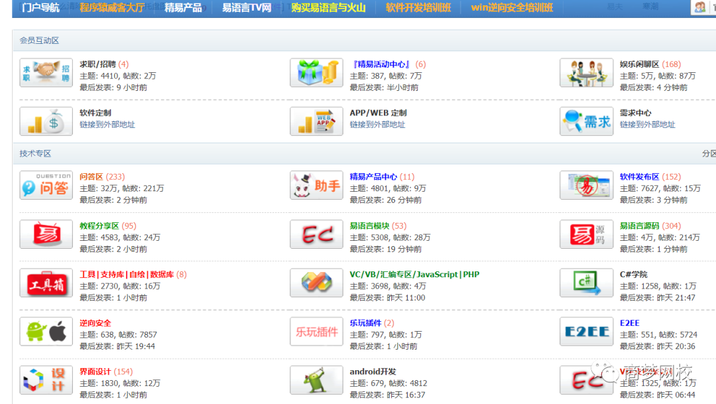Click the 求职/招聘 handshake icon
Screen dimensions: 716x404
46,72
